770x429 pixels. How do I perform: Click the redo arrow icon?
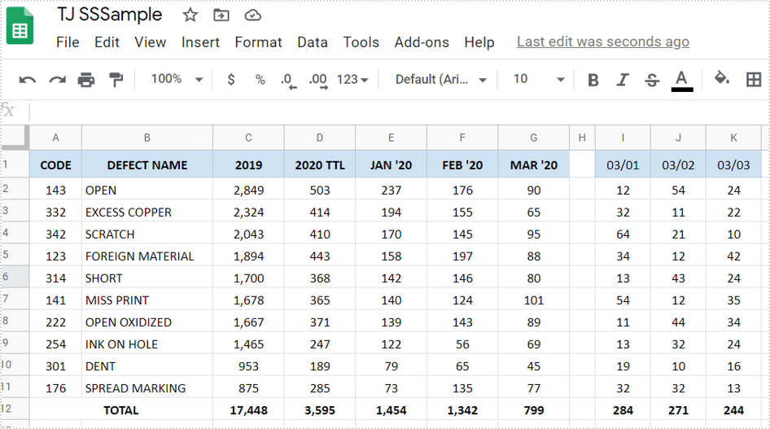click(x=57, y=79)
